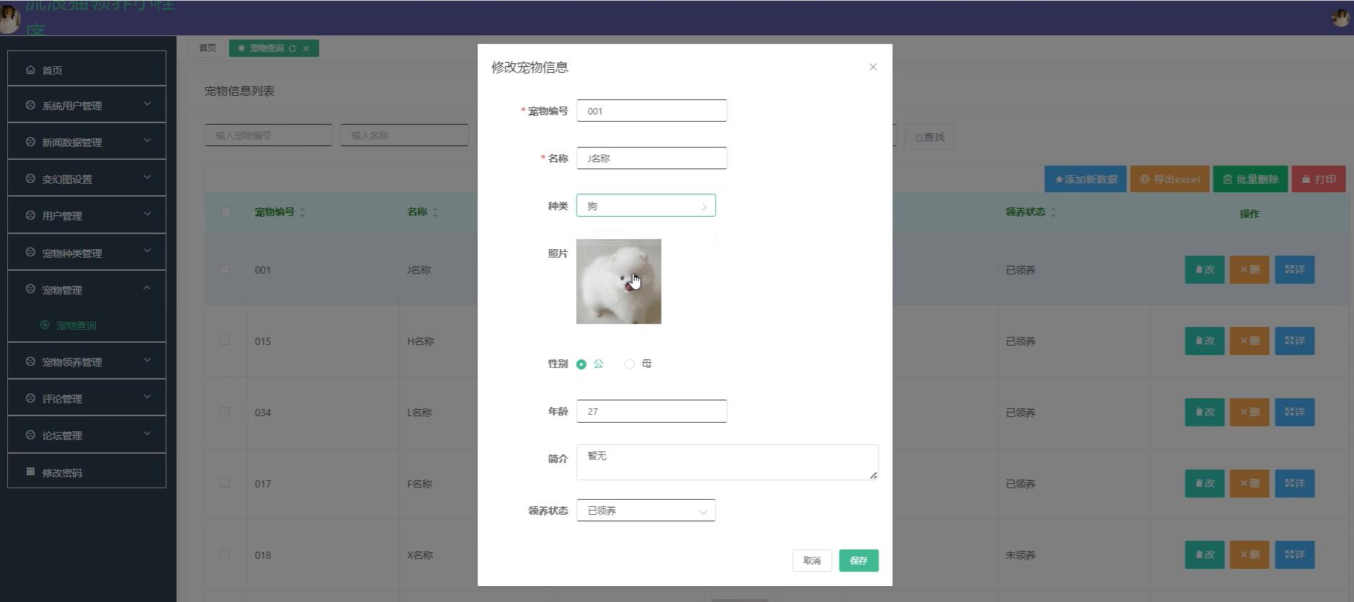Screen dimensions: 1354x602
Task: Refresh the 宠物查询 tab via reload icon
Action: [x=292, y=48]
